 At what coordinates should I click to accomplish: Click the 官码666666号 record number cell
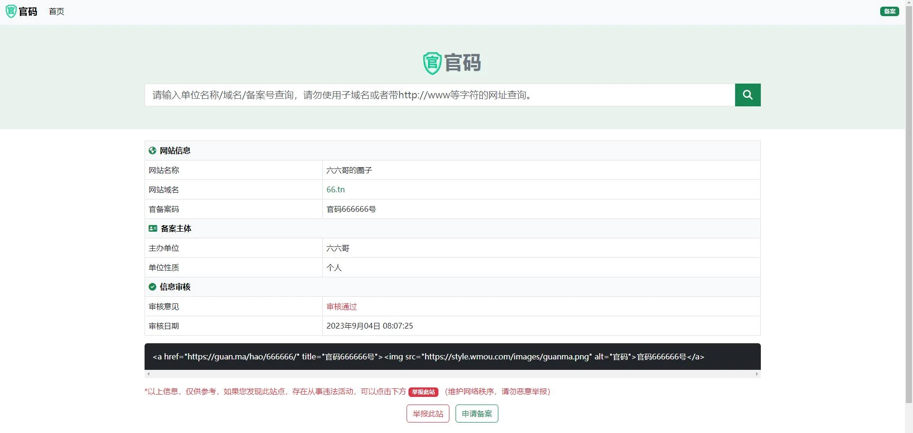[x=351, y=209]
